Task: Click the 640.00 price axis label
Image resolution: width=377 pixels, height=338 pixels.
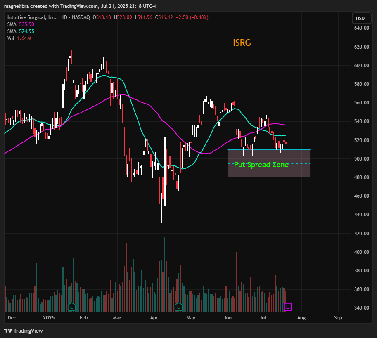Action: (361, 28)
